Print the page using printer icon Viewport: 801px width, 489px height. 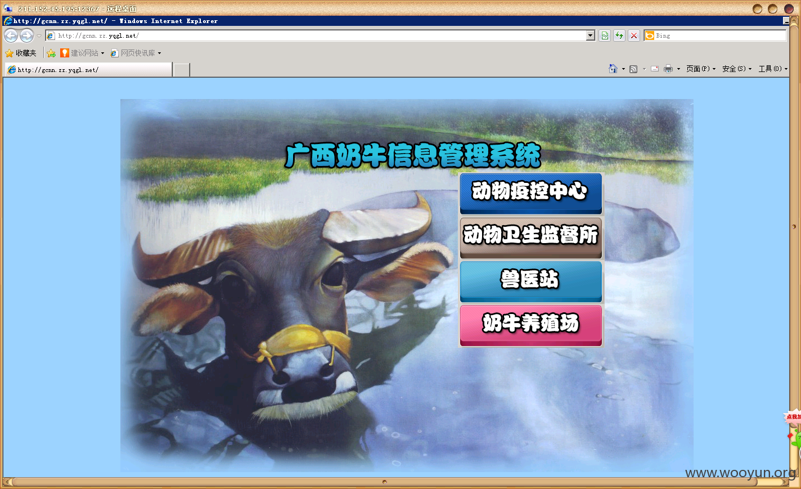tap(668, 69)
